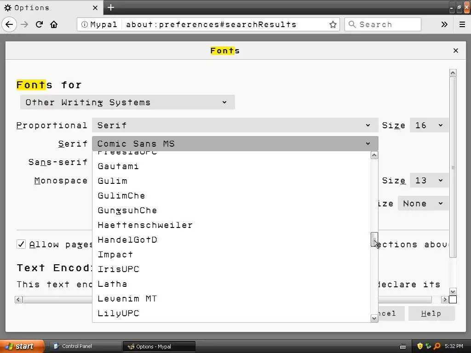Click the on-screen keyboard tray icon
The image size is (471, 353).
pyautogui.click(x=403, y=347)
